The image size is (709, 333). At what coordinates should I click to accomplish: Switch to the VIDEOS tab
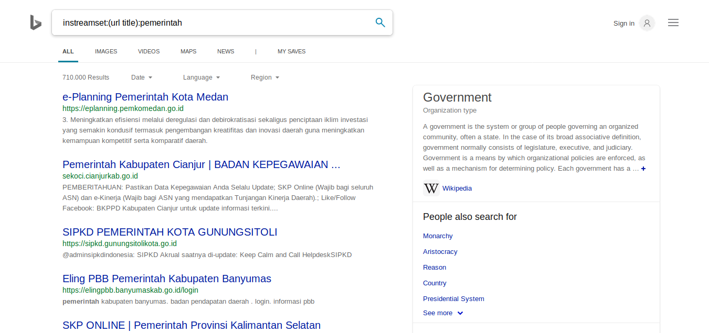[x=149, y=51]
